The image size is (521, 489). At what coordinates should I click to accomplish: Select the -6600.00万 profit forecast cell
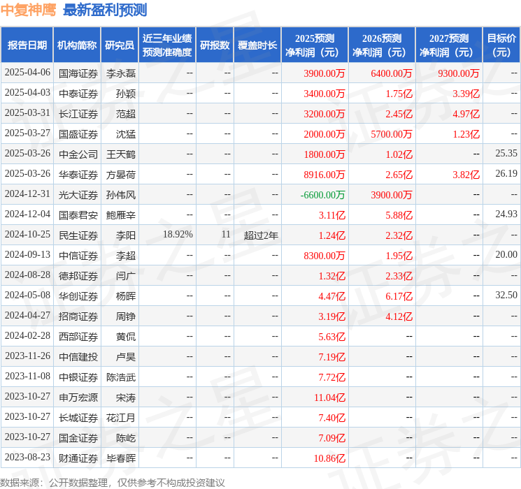click(322, 195)
